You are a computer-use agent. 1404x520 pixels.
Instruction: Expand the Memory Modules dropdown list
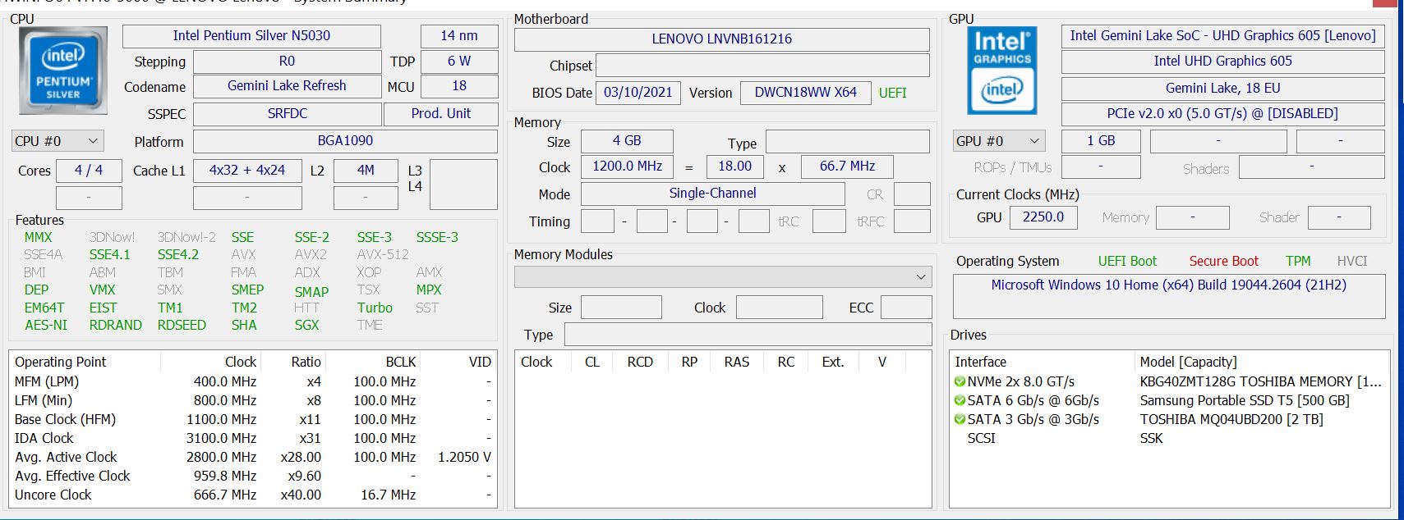pos(723,277)
